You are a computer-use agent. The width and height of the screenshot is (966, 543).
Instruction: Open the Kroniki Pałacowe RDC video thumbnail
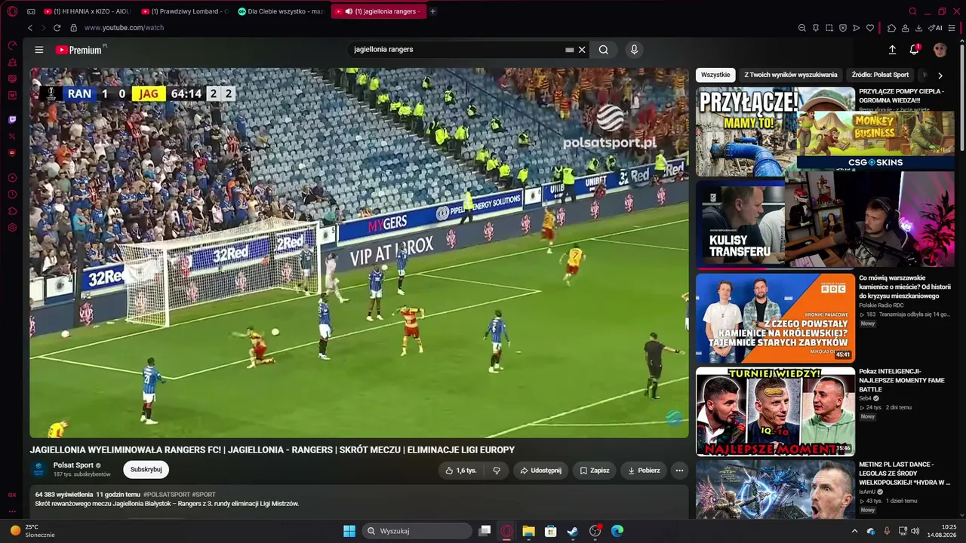[x=775, y=318]
